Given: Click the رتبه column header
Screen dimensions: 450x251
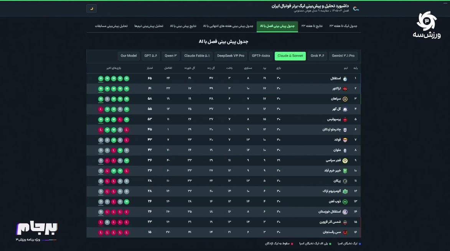Looking at the screenshot, I should [x=355, y=68].
